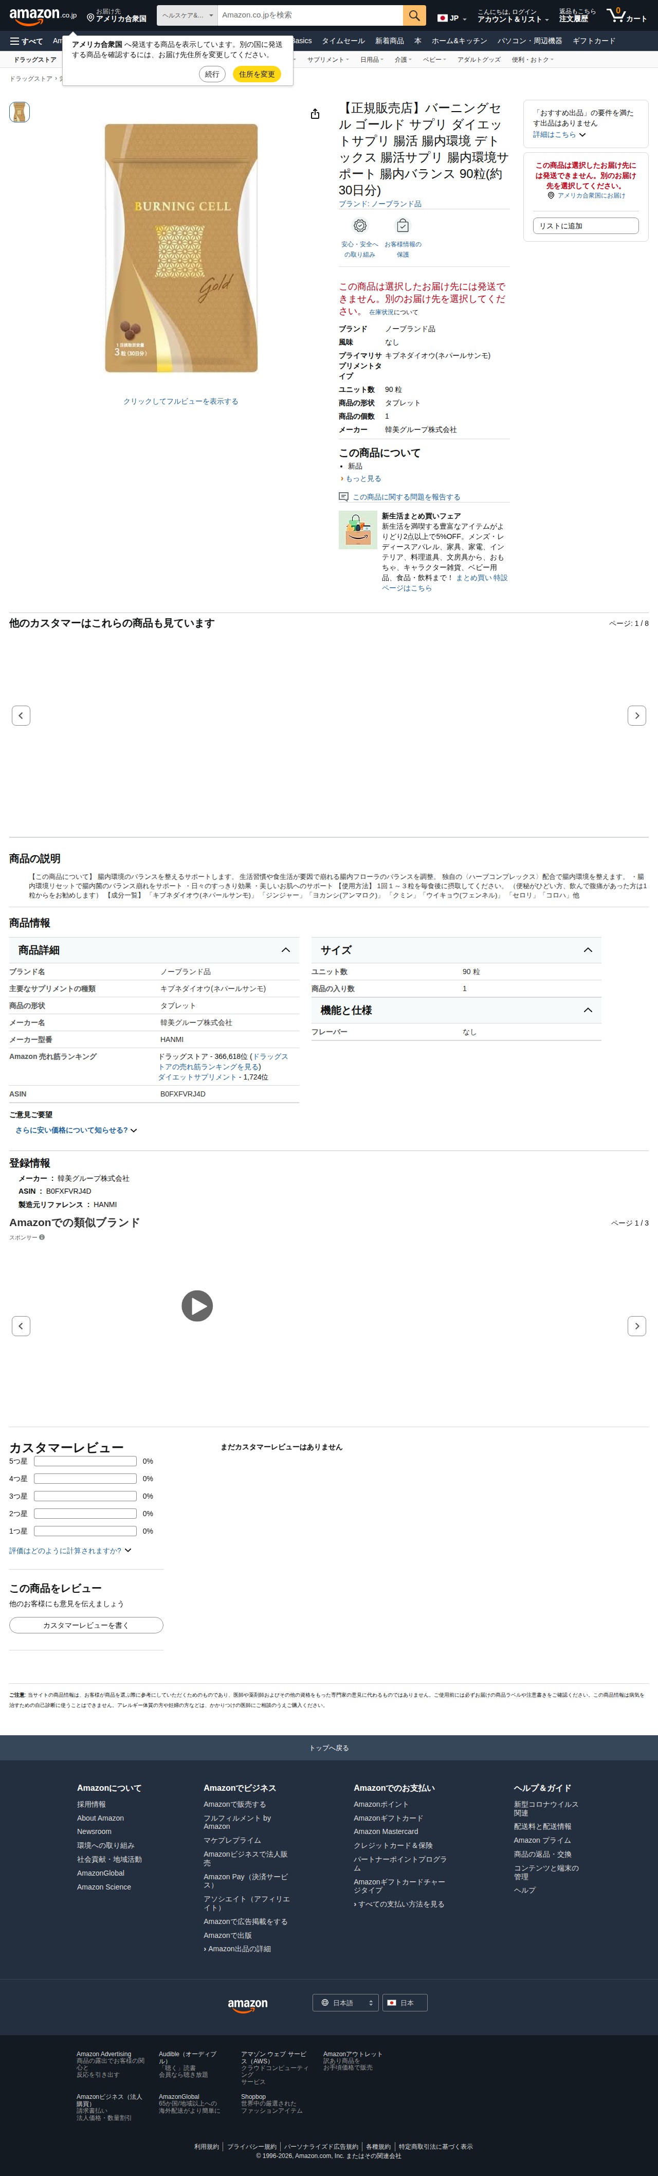Screen dimensions: 658x2176
Task: Click the yellow 住所を変更 button
Action: [x=257, y=75]
